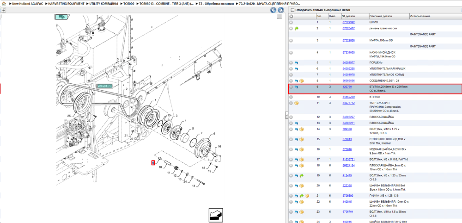Viewport: 462px width, 223px height.
Task: Sort by 'Описание детали' column header
Action: (x=389, y=16)
